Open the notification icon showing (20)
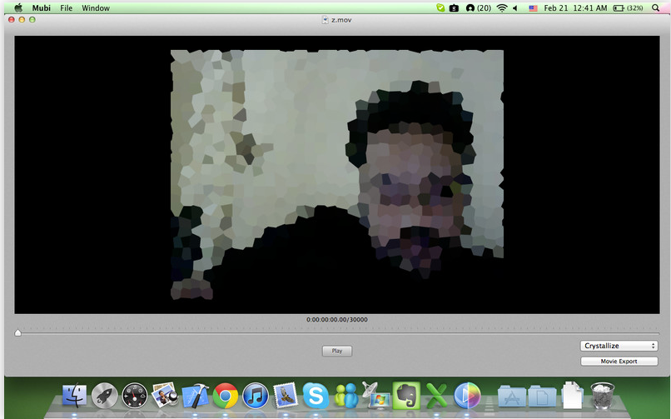Screen dimensions: 671x419 [x=478, y=8]
